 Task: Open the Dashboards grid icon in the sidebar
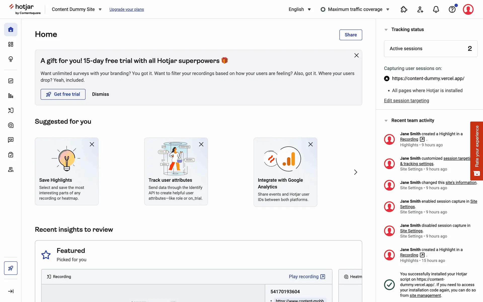point(11,44)
